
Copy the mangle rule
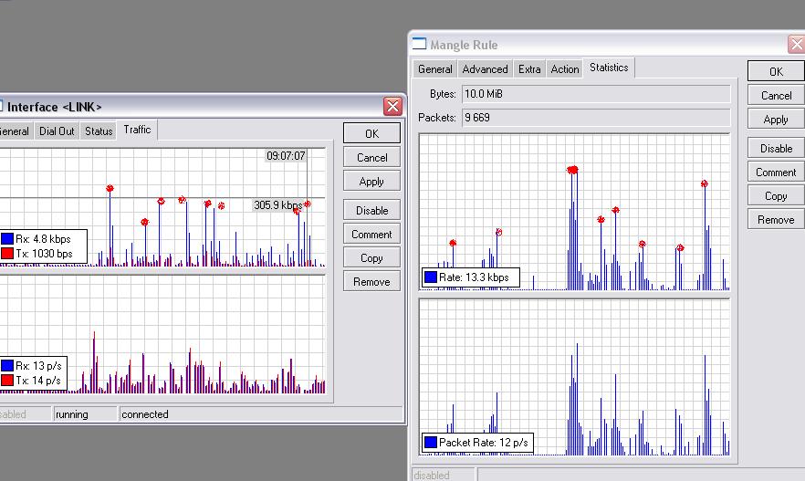775,195
